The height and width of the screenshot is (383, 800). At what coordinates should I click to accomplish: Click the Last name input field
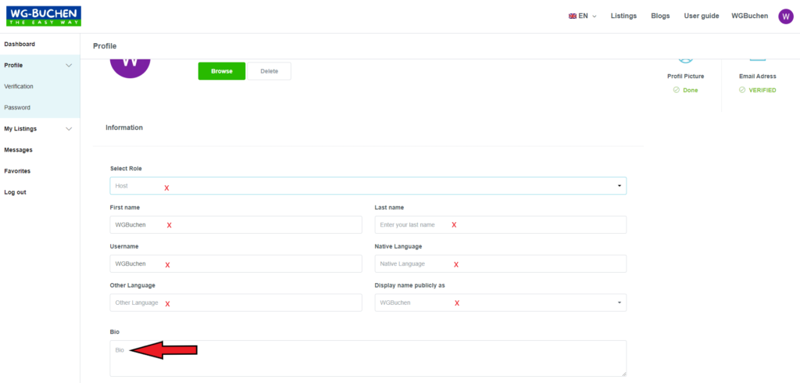501,224
